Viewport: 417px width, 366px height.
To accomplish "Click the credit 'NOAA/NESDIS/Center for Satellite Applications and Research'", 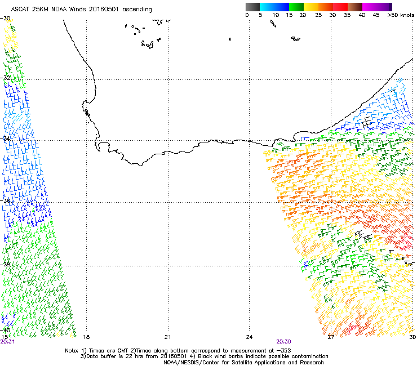I will (x=243, y=363).
